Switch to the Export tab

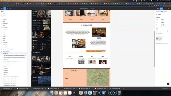coord(165,11)
